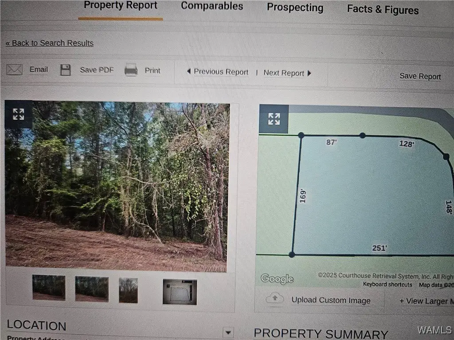The image size is (454, 340).
Task: Click the Save PDF floppy disk icon
Action: pos(66,70)
